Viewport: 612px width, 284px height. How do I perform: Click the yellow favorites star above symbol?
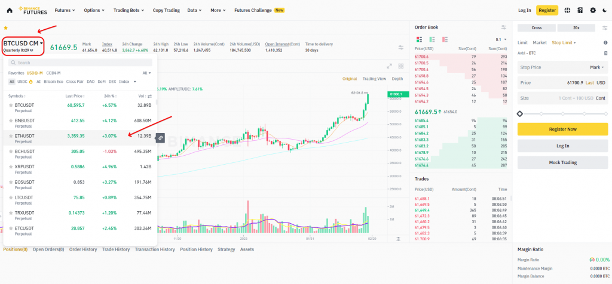click(5, 28)
